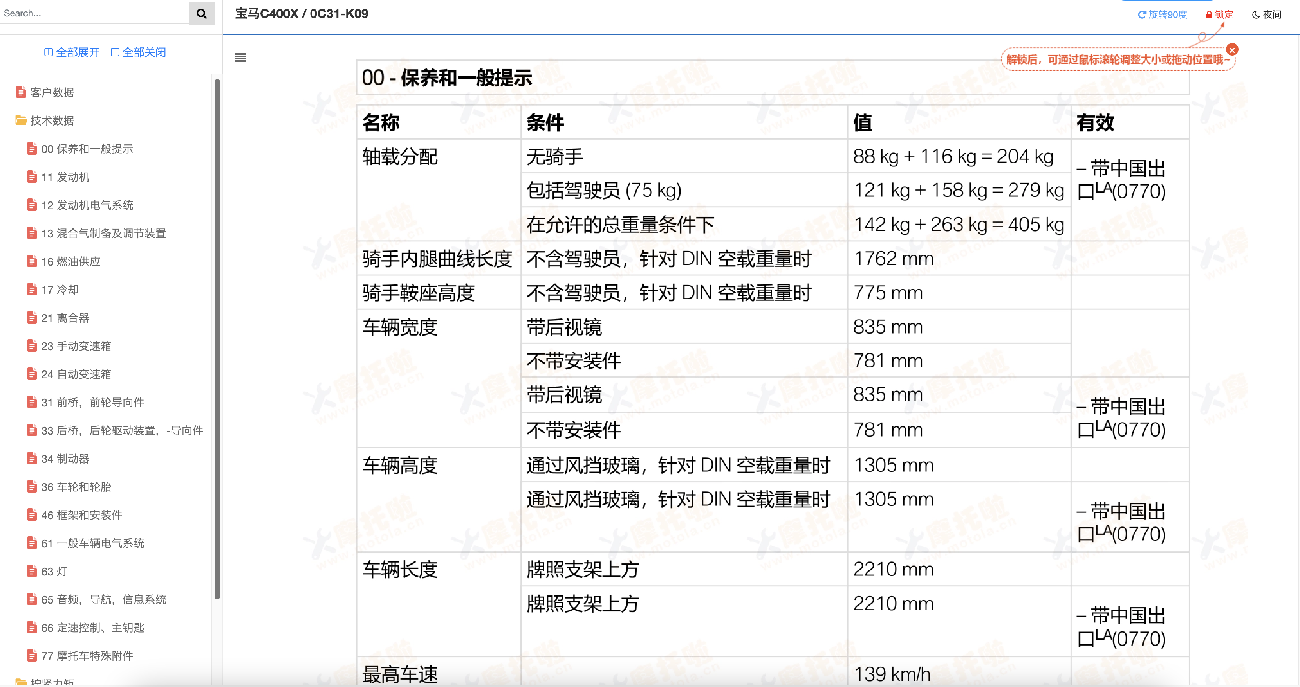Toggle the 锁定 lock control
Image resolution: width=1300 pixels, height=687 pixels.
click(1219, 14)
